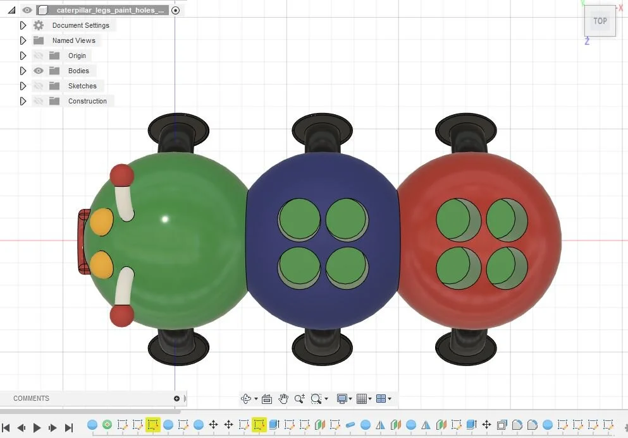The width and height of the screenshot is (628, 438).
Task: Open Grid and Snaps dropdown arrow
Action: (370, 399)
